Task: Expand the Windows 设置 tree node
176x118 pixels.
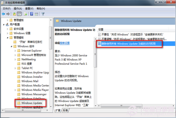Action: (x=7, y=33)
